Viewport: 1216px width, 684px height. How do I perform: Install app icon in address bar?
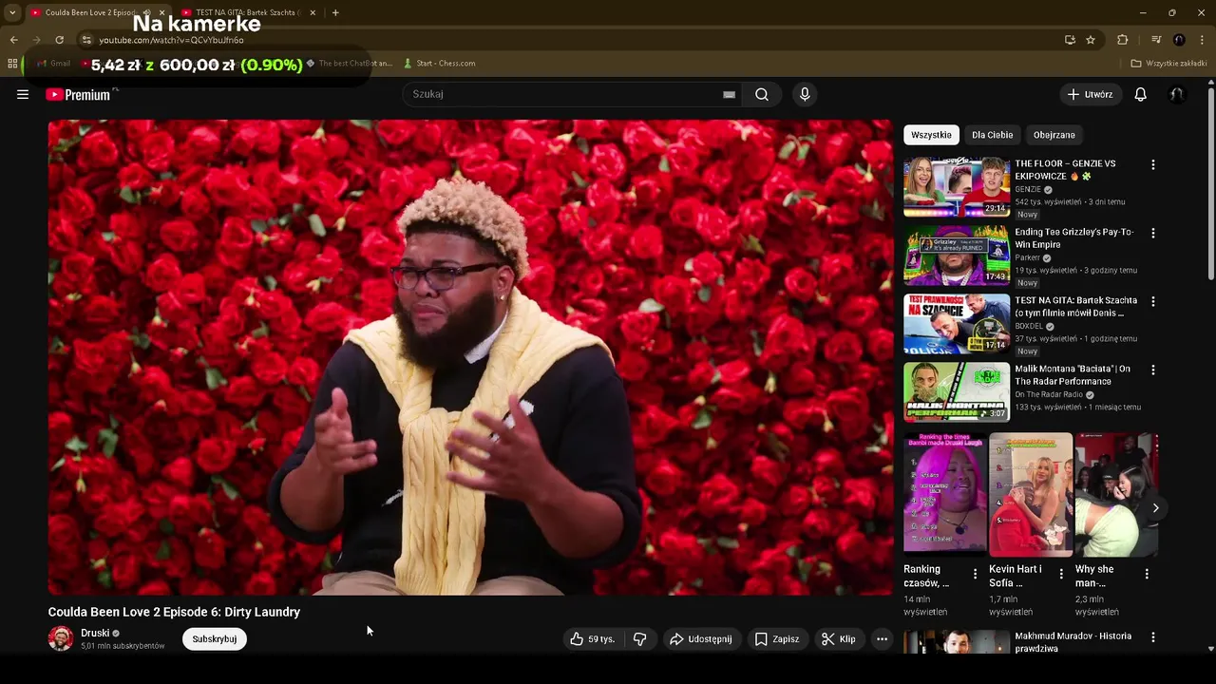pyautogui.click(x=1070, y=40)
